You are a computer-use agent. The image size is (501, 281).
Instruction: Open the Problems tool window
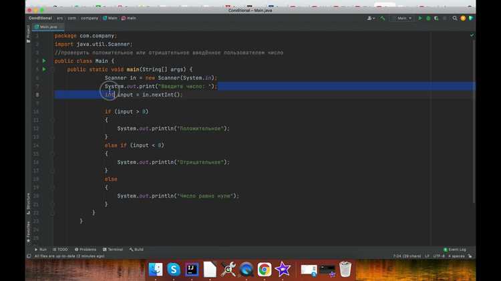click(x=86, y=250)
